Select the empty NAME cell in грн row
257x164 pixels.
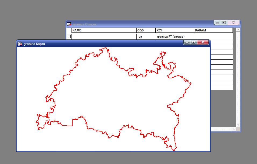coord(104,37)
